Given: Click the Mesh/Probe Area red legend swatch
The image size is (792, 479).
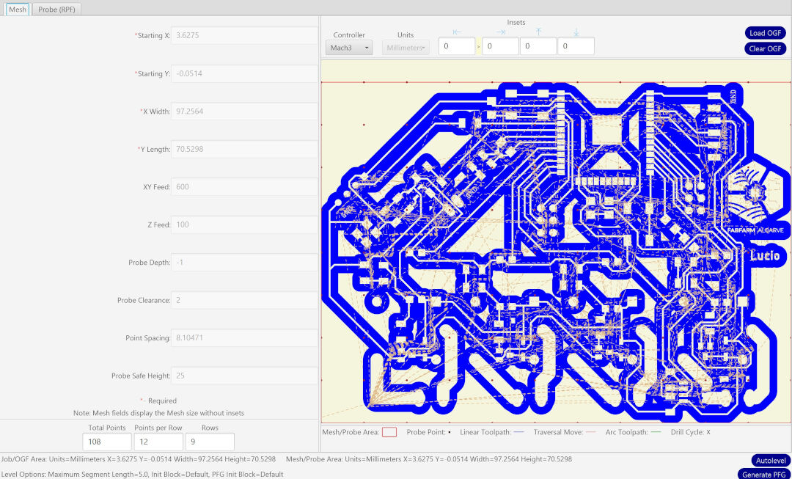Looking at the screenshot, I should pos(389,433).
